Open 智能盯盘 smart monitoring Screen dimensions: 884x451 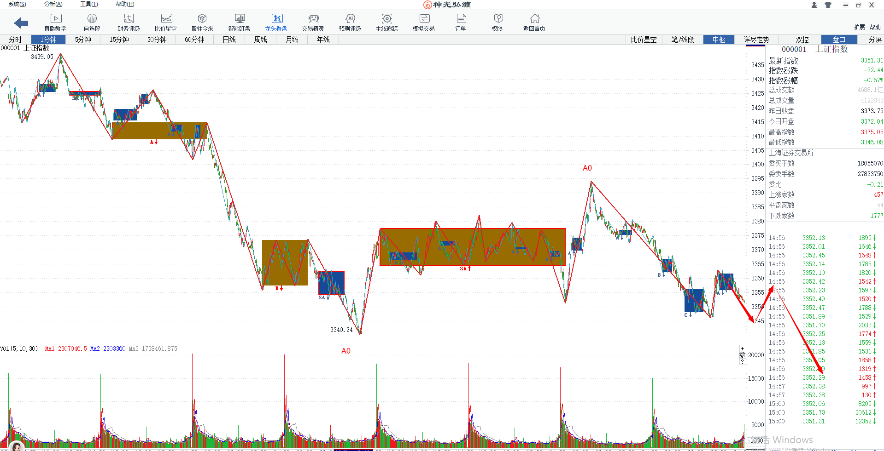(240, 22)
